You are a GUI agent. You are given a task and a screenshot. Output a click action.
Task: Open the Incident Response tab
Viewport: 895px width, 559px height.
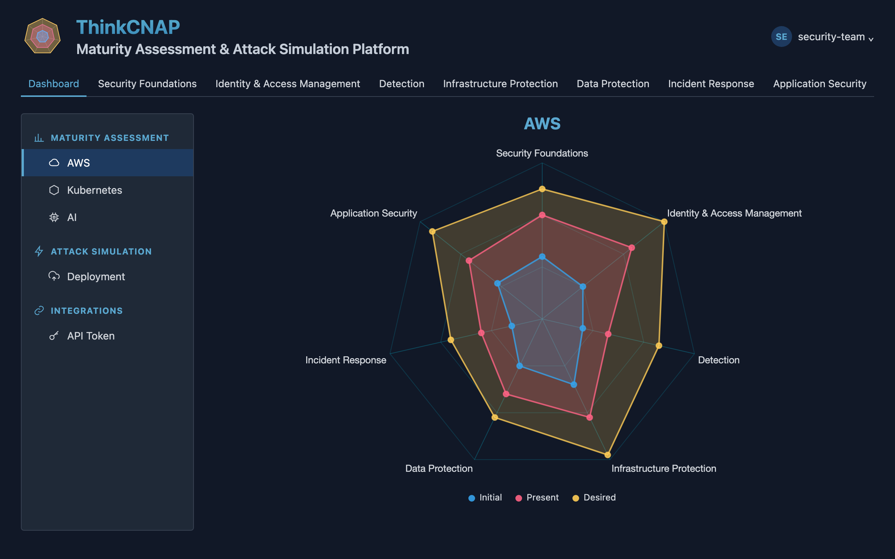pos(711,84)
